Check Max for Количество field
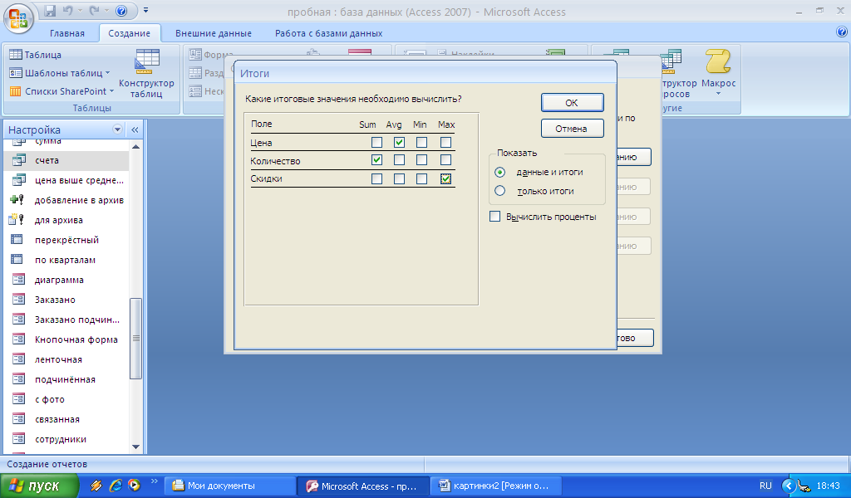Image resolution: width=851 pixels, height=498 pixels. coord(445,160)
